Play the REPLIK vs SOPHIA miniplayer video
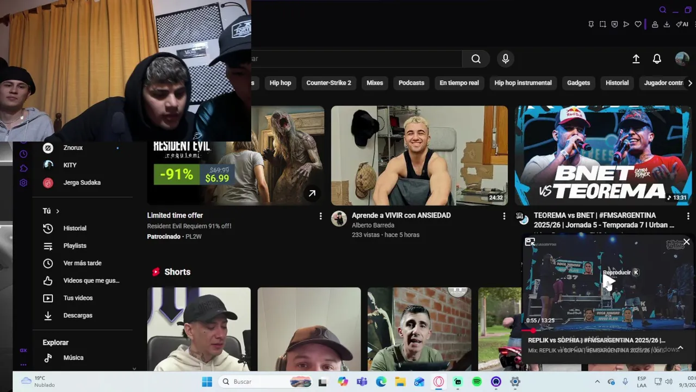 608,281
